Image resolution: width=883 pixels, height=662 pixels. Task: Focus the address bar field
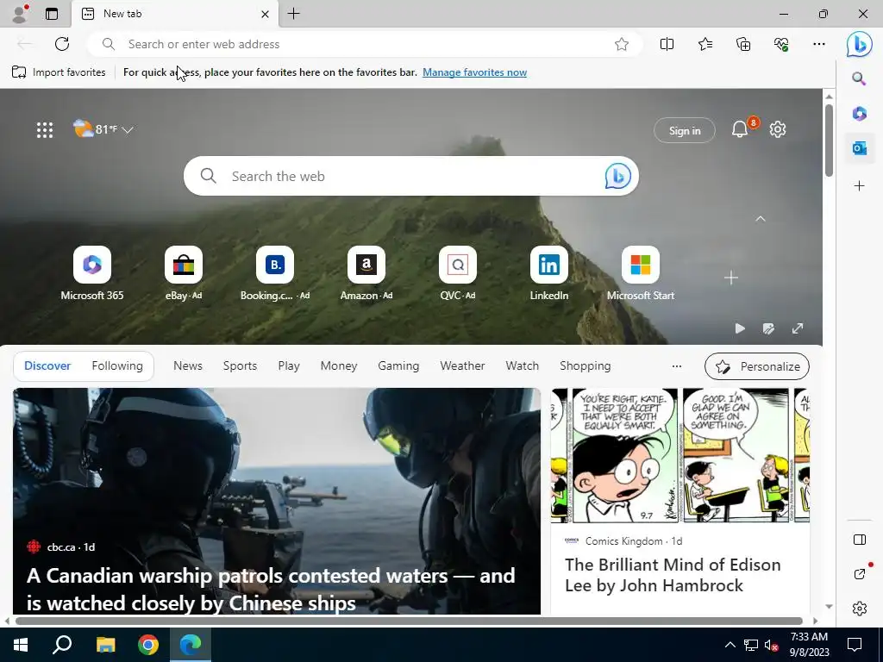365,44
